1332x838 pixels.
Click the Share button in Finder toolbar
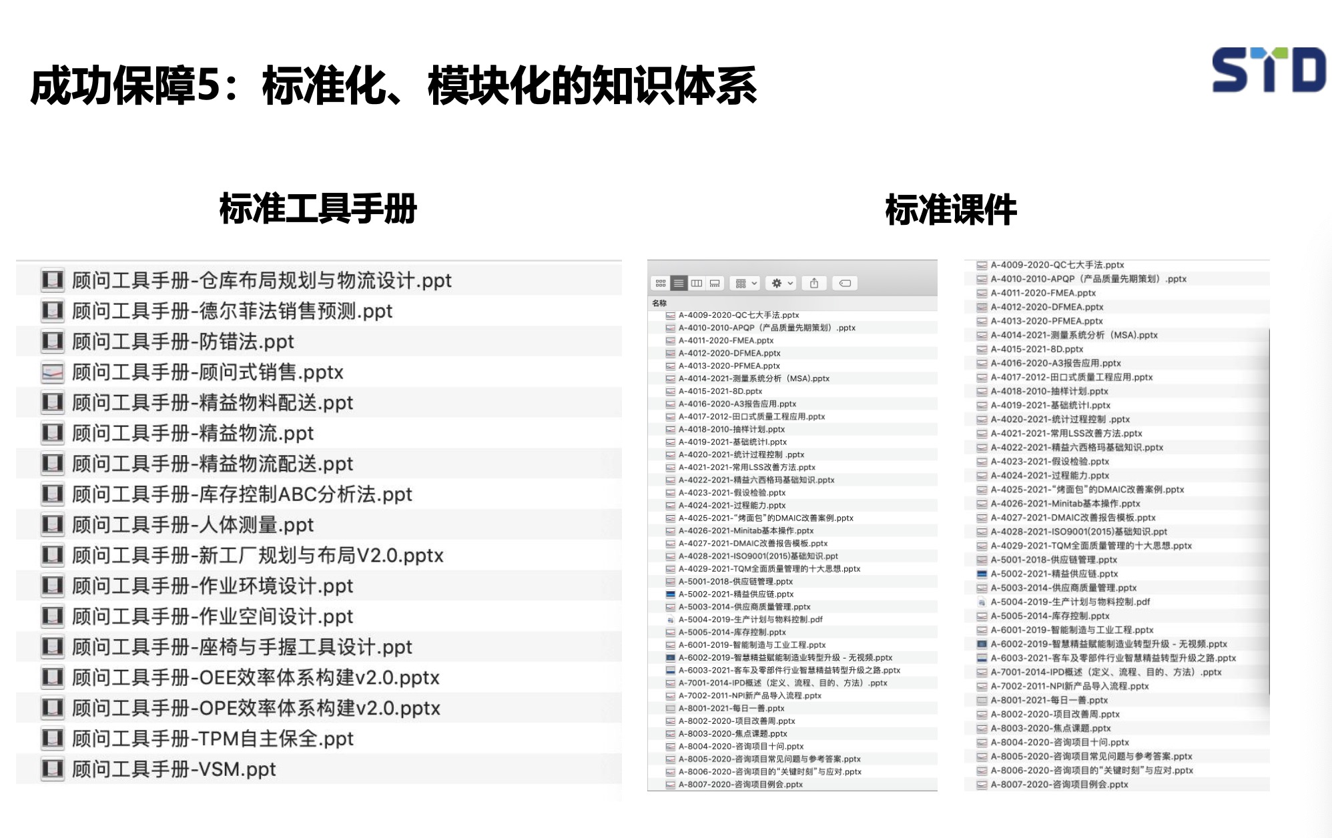[x=814, y=284]
